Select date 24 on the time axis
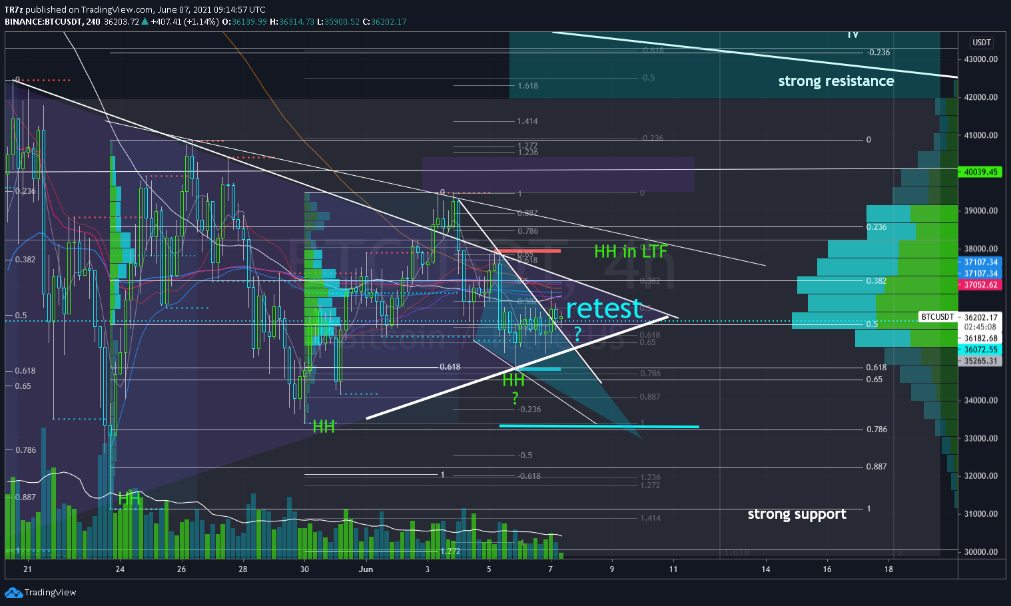The height and width of the screenshot is (606, 1011). 120,569
